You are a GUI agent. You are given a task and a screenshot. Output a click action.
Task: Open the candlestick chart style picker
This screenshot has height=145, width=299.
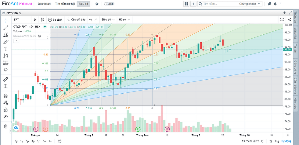[42, 19]
